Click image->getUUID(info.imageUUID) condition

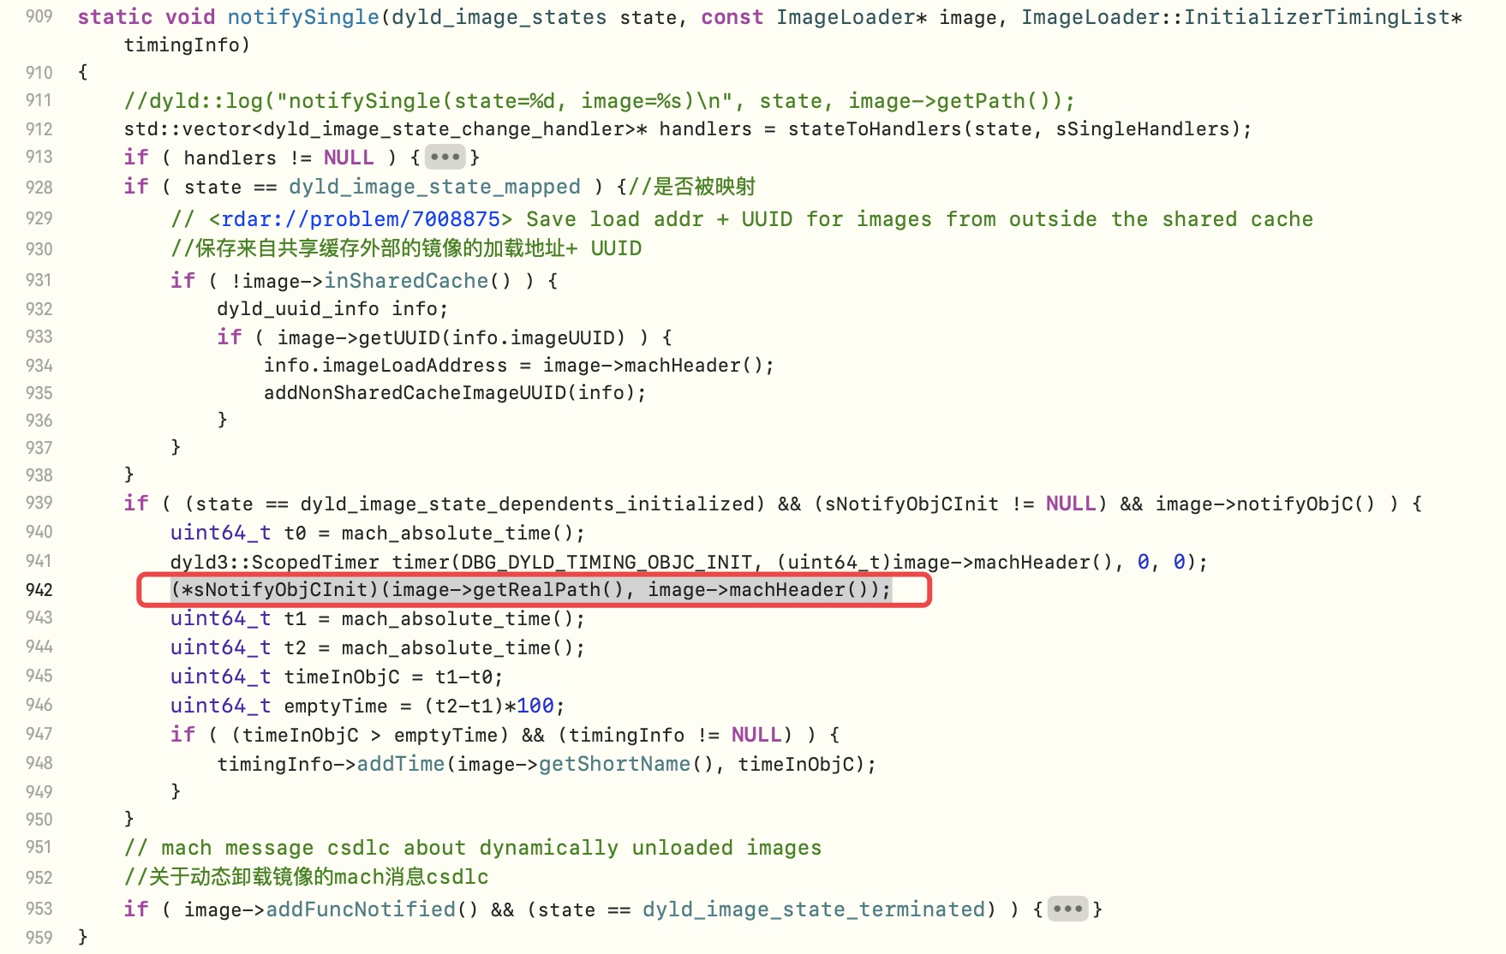pos(451,337)
